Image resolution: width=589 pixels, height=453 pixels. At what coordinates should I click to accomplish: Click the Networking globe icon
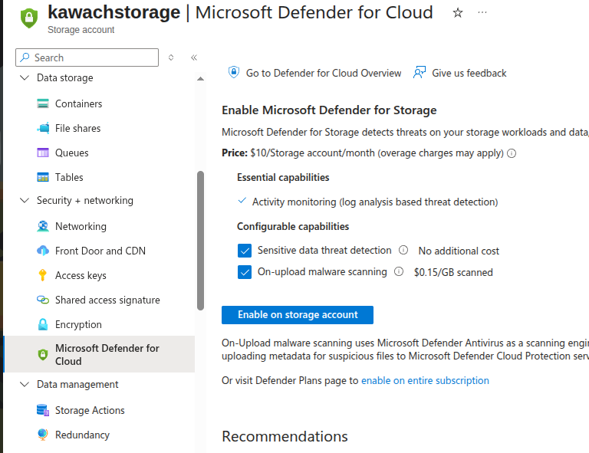pos(43,226)
